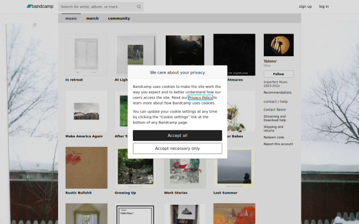
Task: Click the Lost Summer title text
Action: (226, 193)
